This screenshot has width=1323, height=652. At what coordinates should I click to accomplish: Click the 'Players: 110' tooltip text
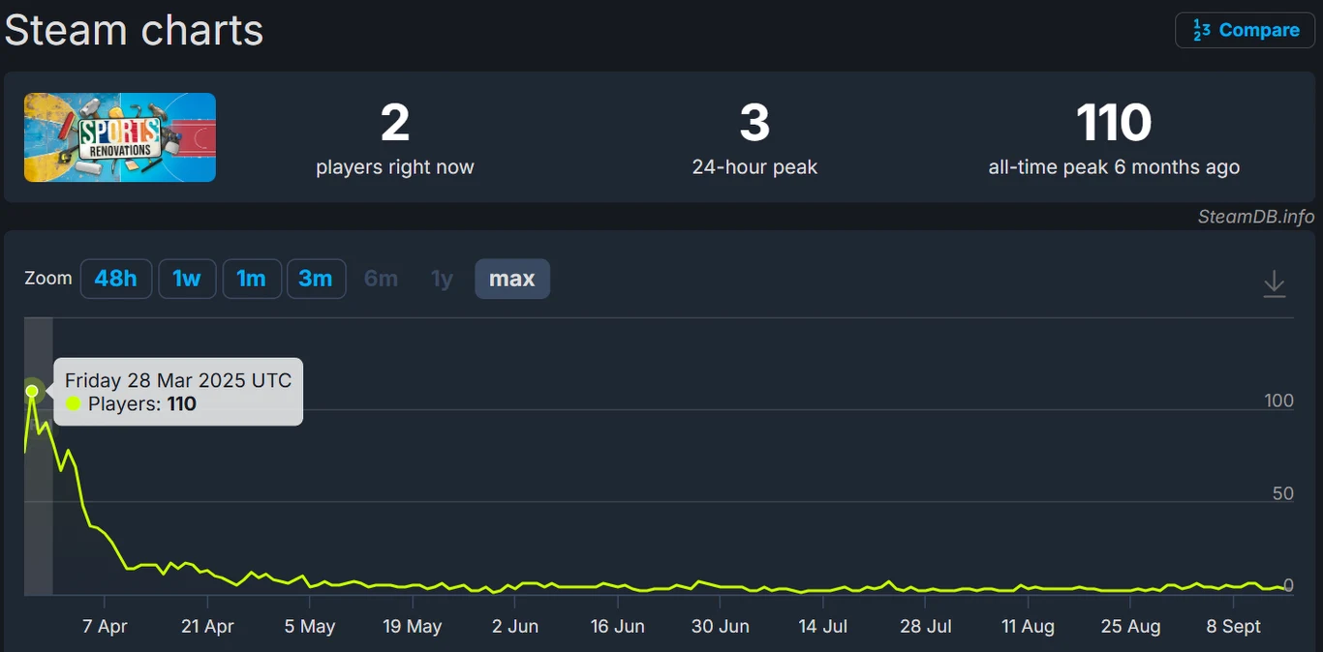[x=141, y=404]
